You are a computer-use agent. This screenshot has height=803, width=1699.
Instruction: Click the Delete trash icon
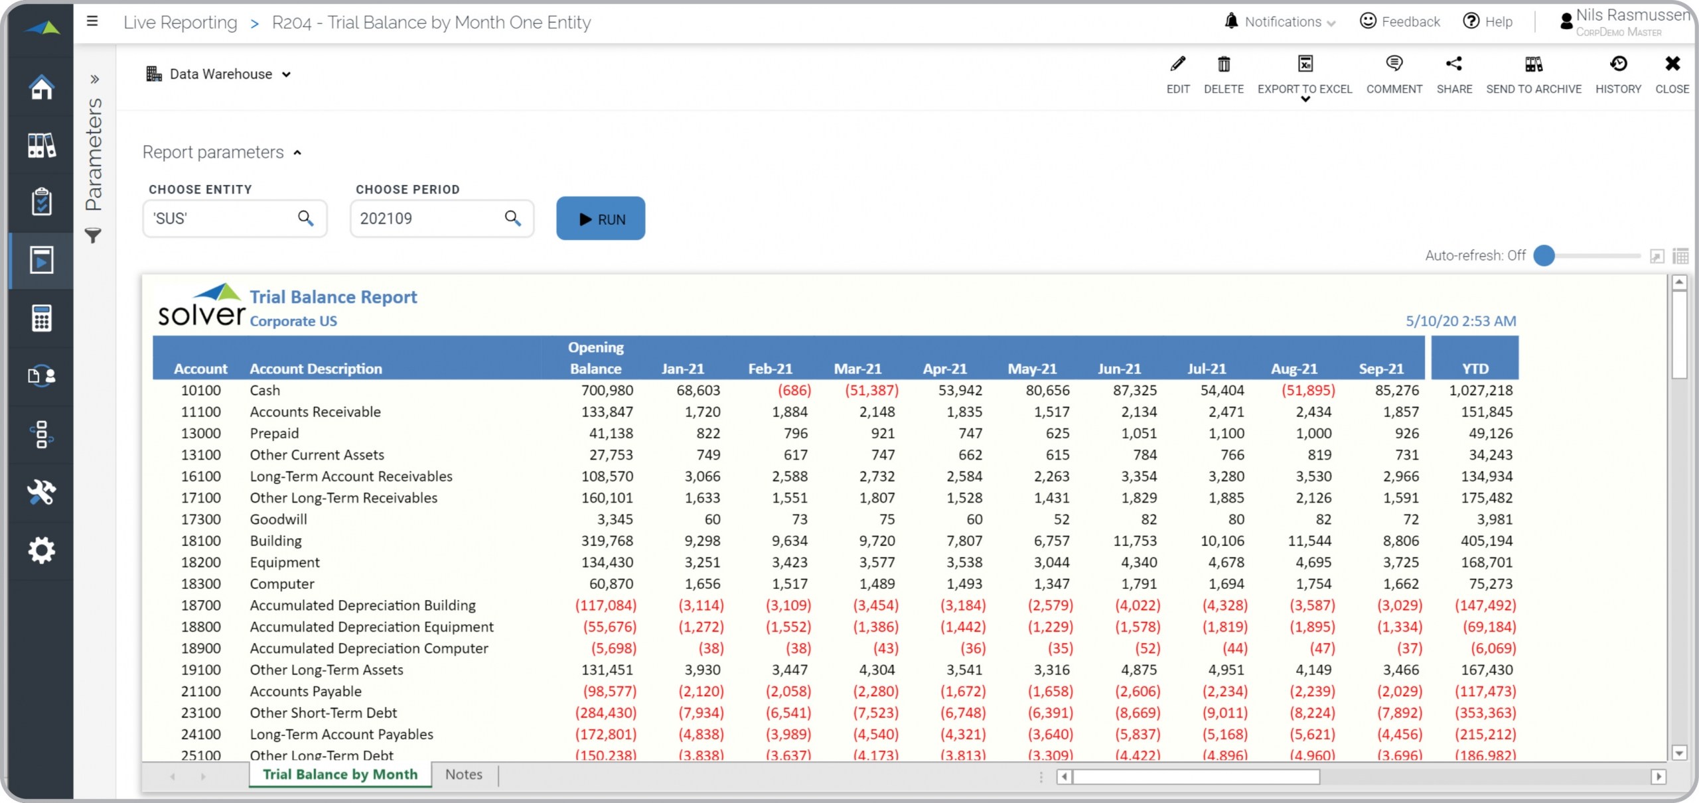coord(1223,64)
